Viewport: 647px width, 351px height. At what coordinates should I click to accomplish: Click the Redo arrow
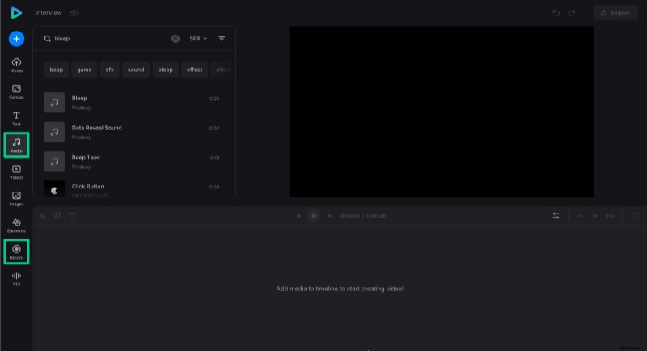pos(572,13)
